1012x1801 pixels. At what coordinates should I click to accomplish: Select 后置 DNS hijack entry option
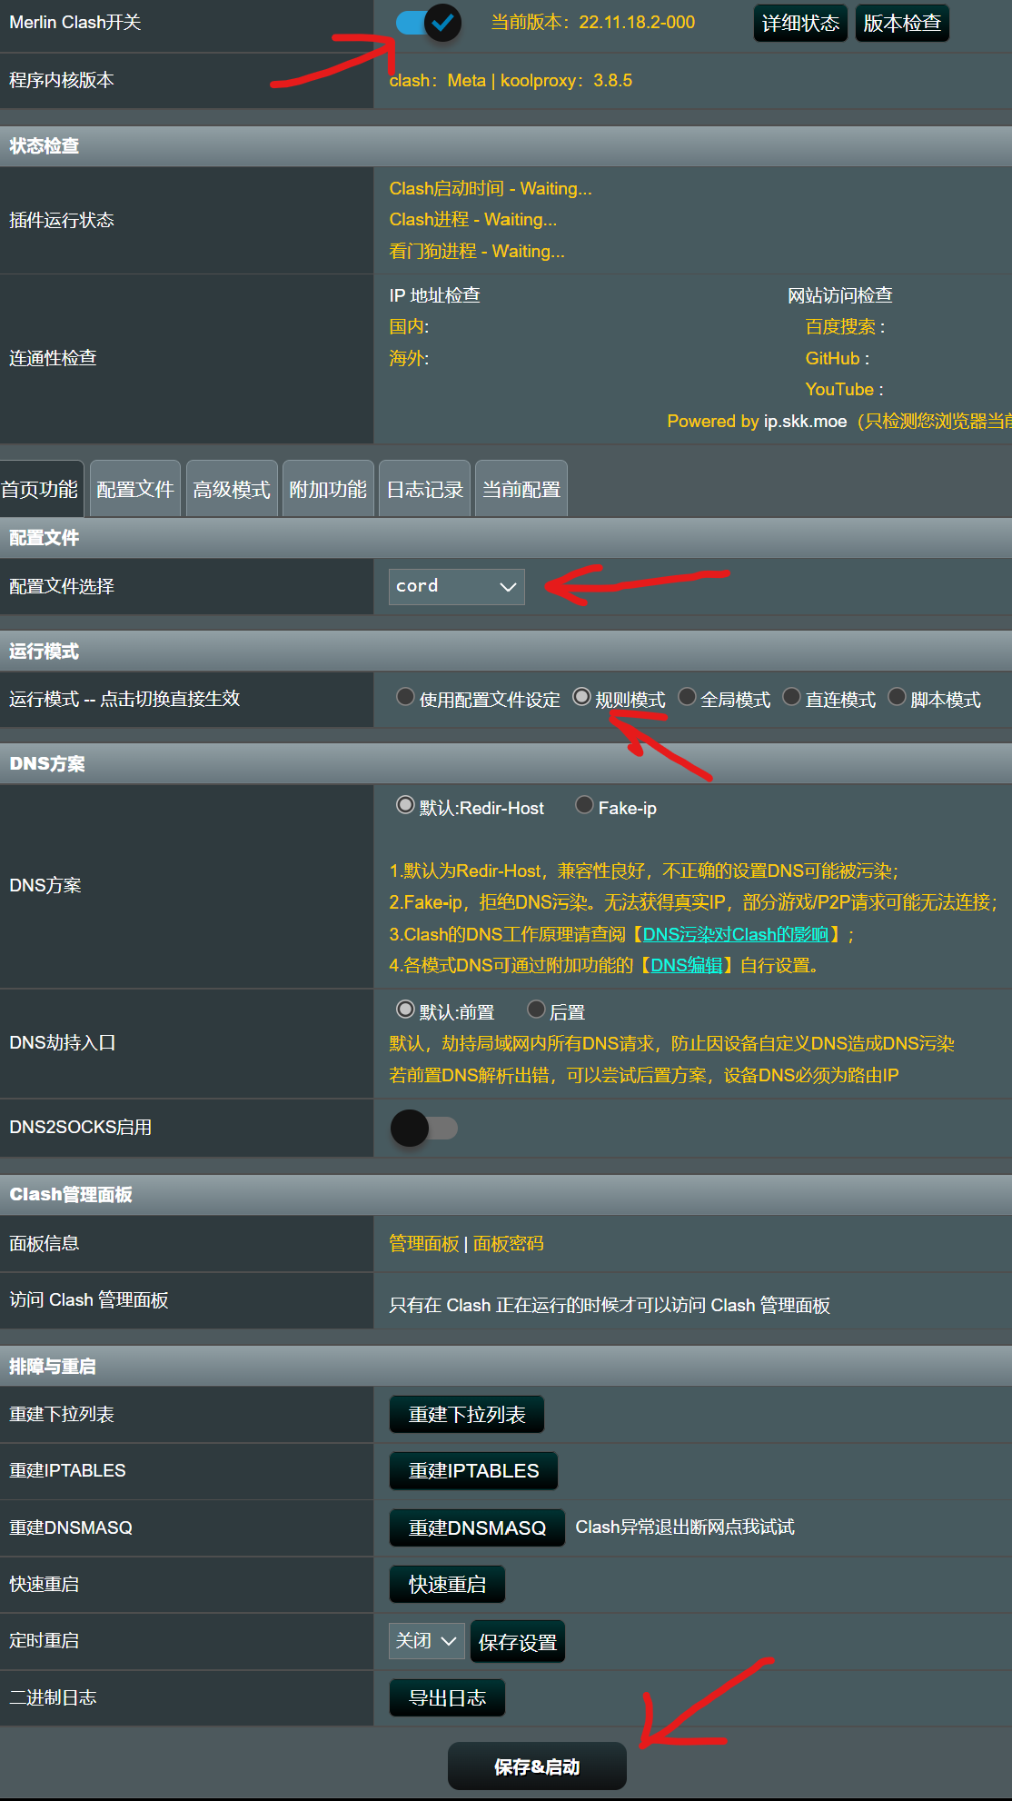tap(536, 1010)
